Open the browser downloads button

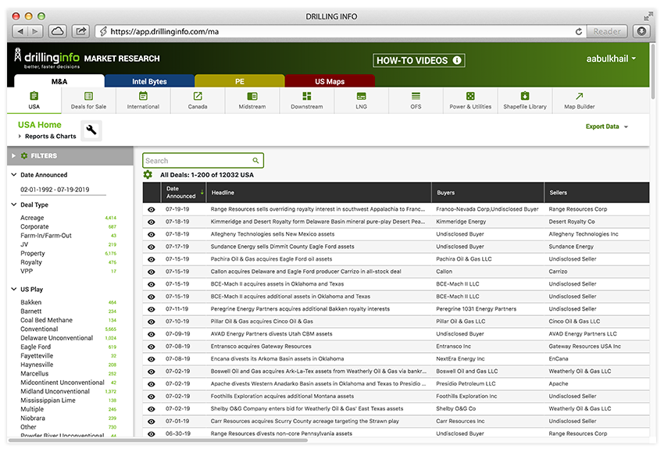(x=641, y=31)
